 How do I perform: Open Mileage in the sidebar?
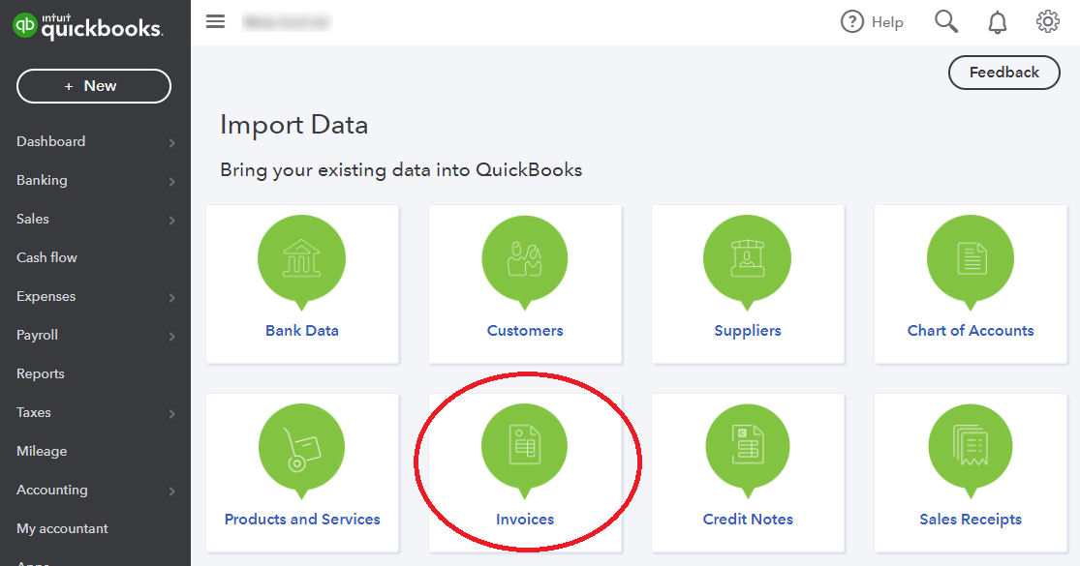[x=42, y=451]
